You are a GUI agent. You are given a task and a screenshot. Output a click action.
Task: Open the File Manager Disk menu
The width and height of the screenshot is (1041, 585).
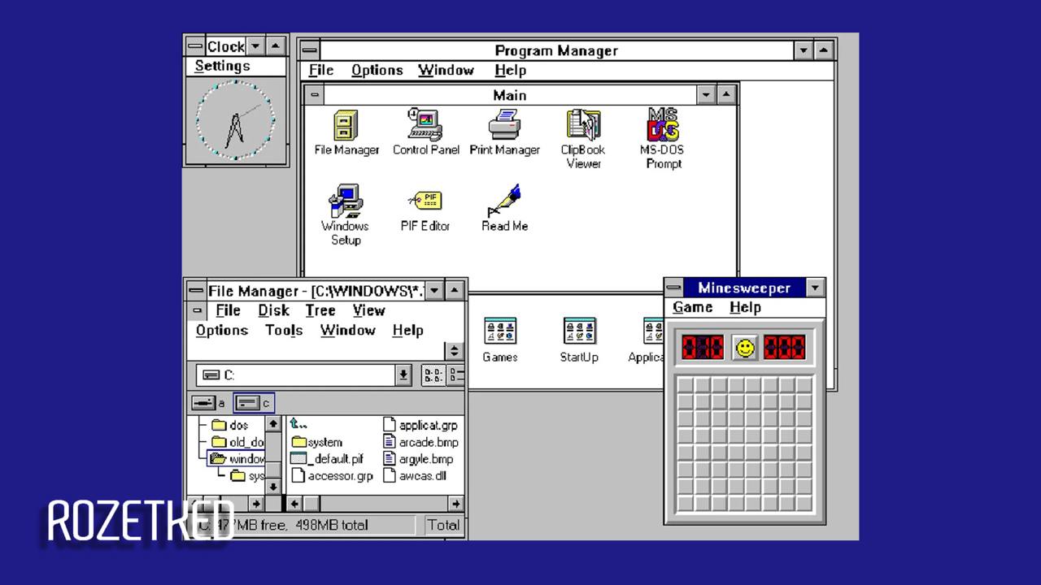pos(273,310)
